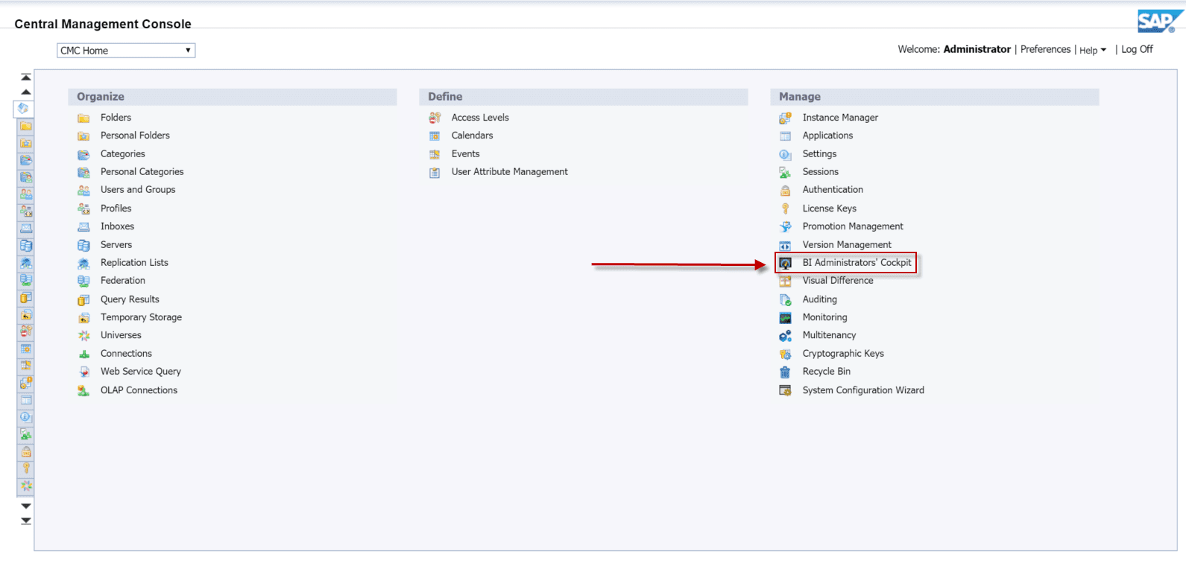This screenshot has height=569, width=1186.
Task: Click the SAP logo
Action: (1160, 21)
